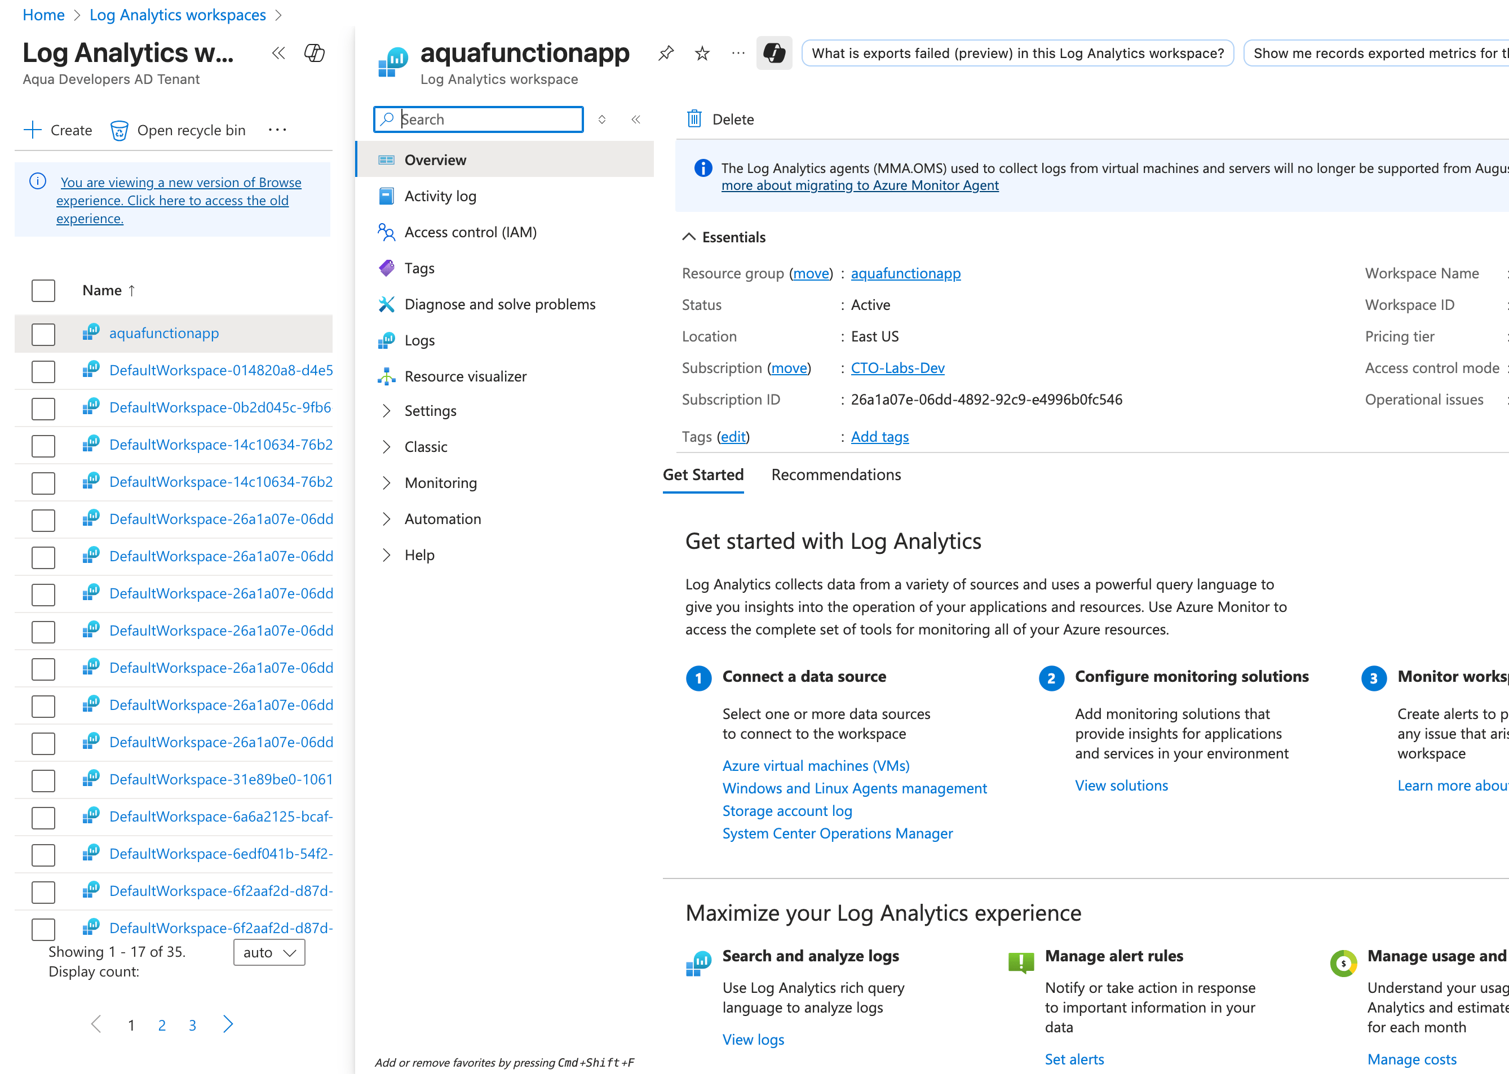Image resolution: width=1509 pixels, height=1074 pixels.
Task: Click the expand/collapse all menu arrows beside Search
Action: 601,119
